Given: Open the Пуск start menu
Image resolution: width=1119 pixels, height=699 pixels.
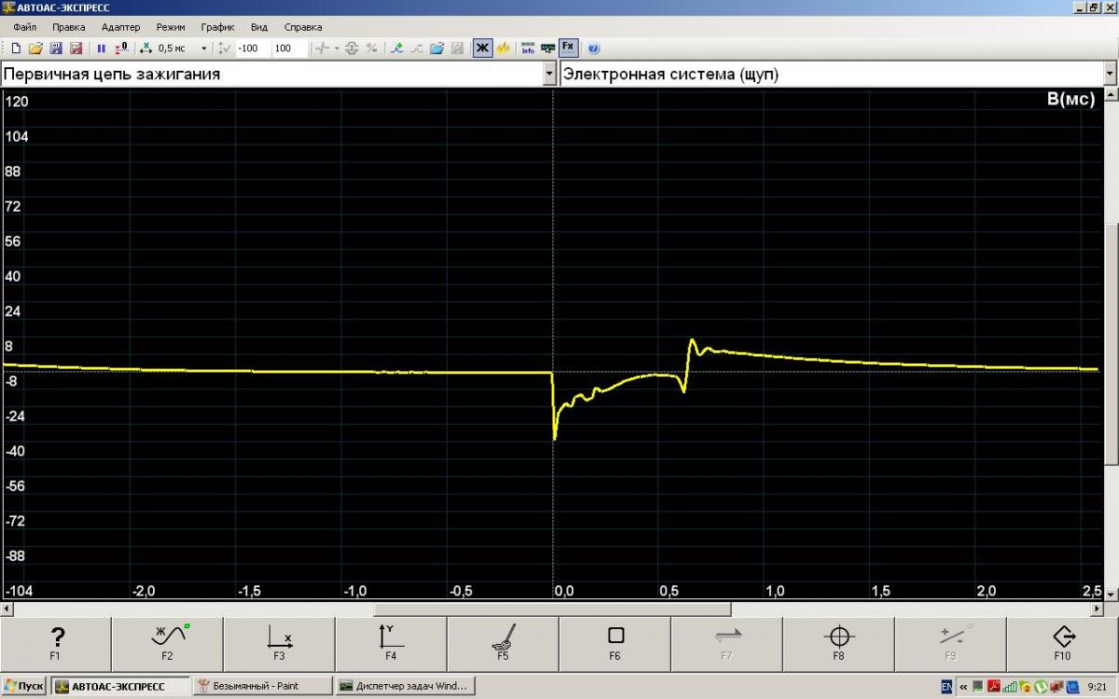Looking at the screenshot, I should point(24,686).
